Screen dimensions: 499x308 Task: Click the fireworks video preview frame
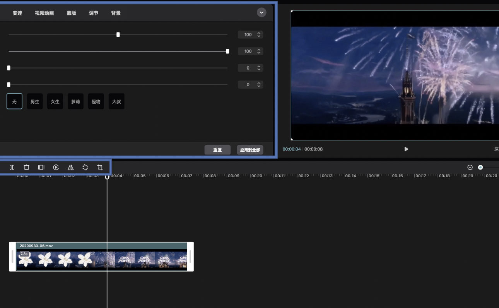[x=395, y=75]
